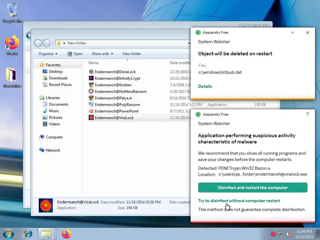Open the Recycle Bin desktop icon

(x=12, y=12)
